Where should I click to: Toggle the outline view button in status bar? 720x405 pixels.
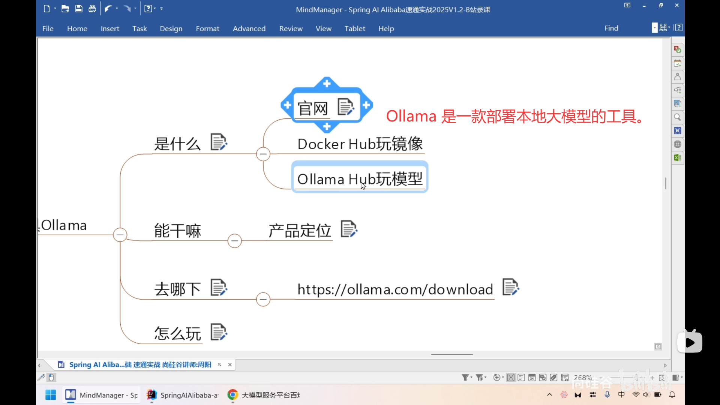521,378
